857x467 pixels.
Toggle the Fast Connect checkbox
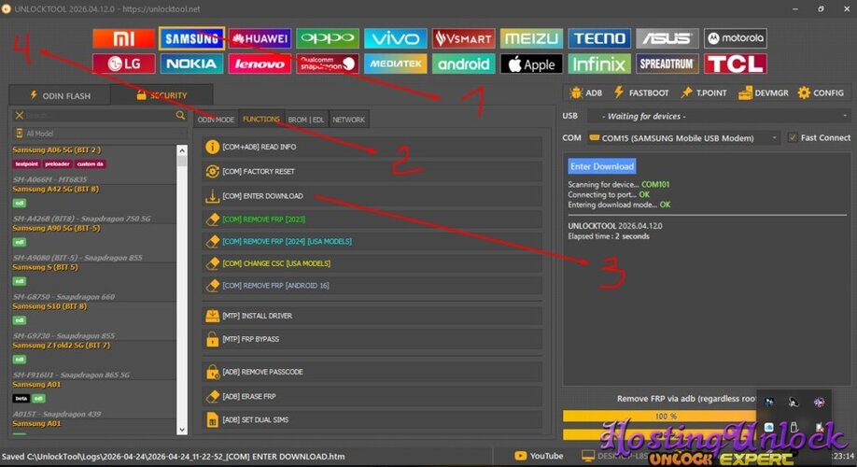792,138
